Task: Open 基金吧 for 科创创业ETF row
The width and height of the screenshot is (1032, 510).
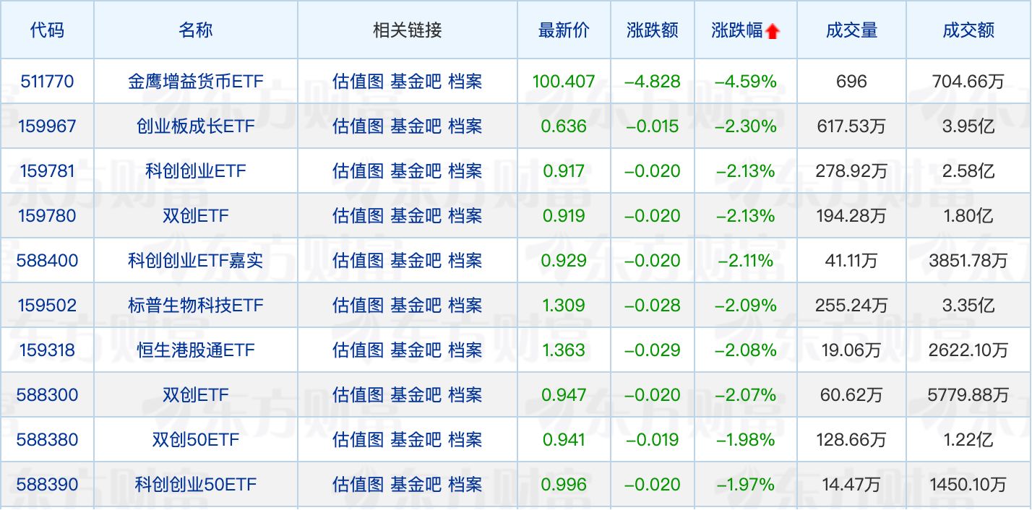Action: click(416, 171)
